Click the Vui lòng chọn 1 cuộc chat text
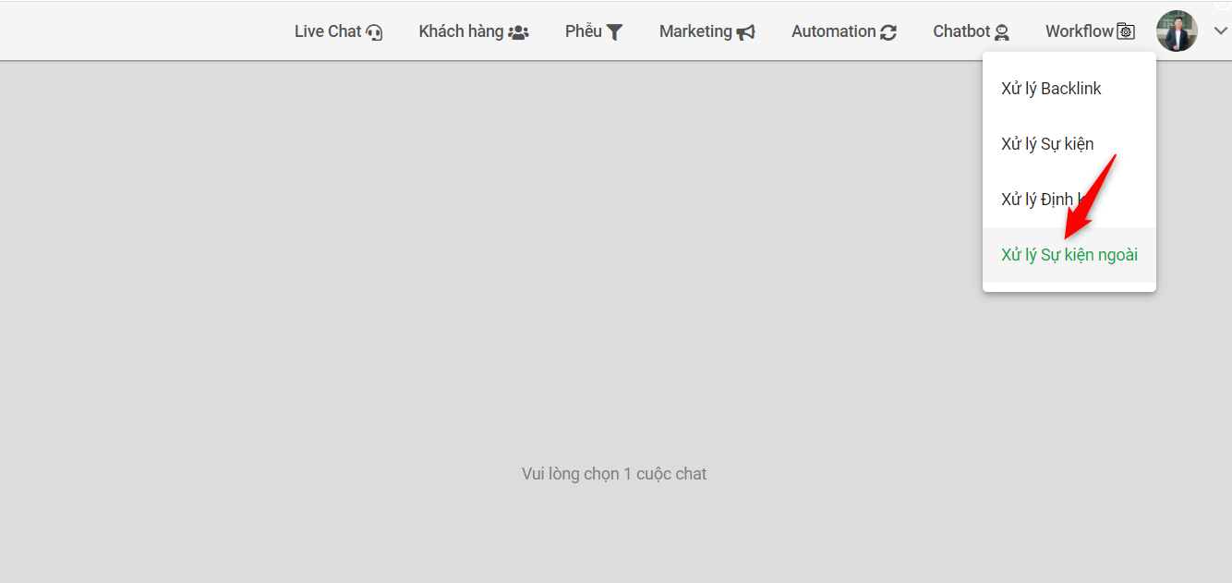The image size is (1232, 583). pyautogui.click(x=614, y=474)
